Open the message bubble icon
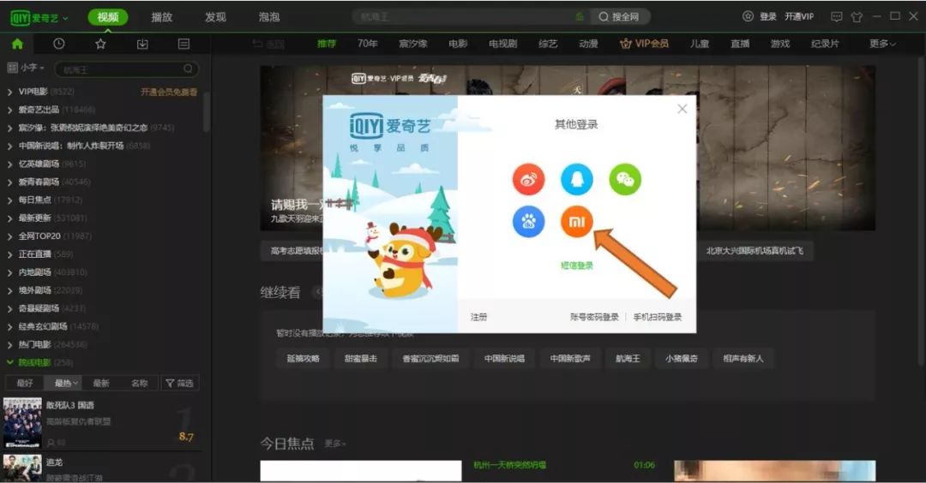This screenshot has height=483, width=926. (836, 16)
